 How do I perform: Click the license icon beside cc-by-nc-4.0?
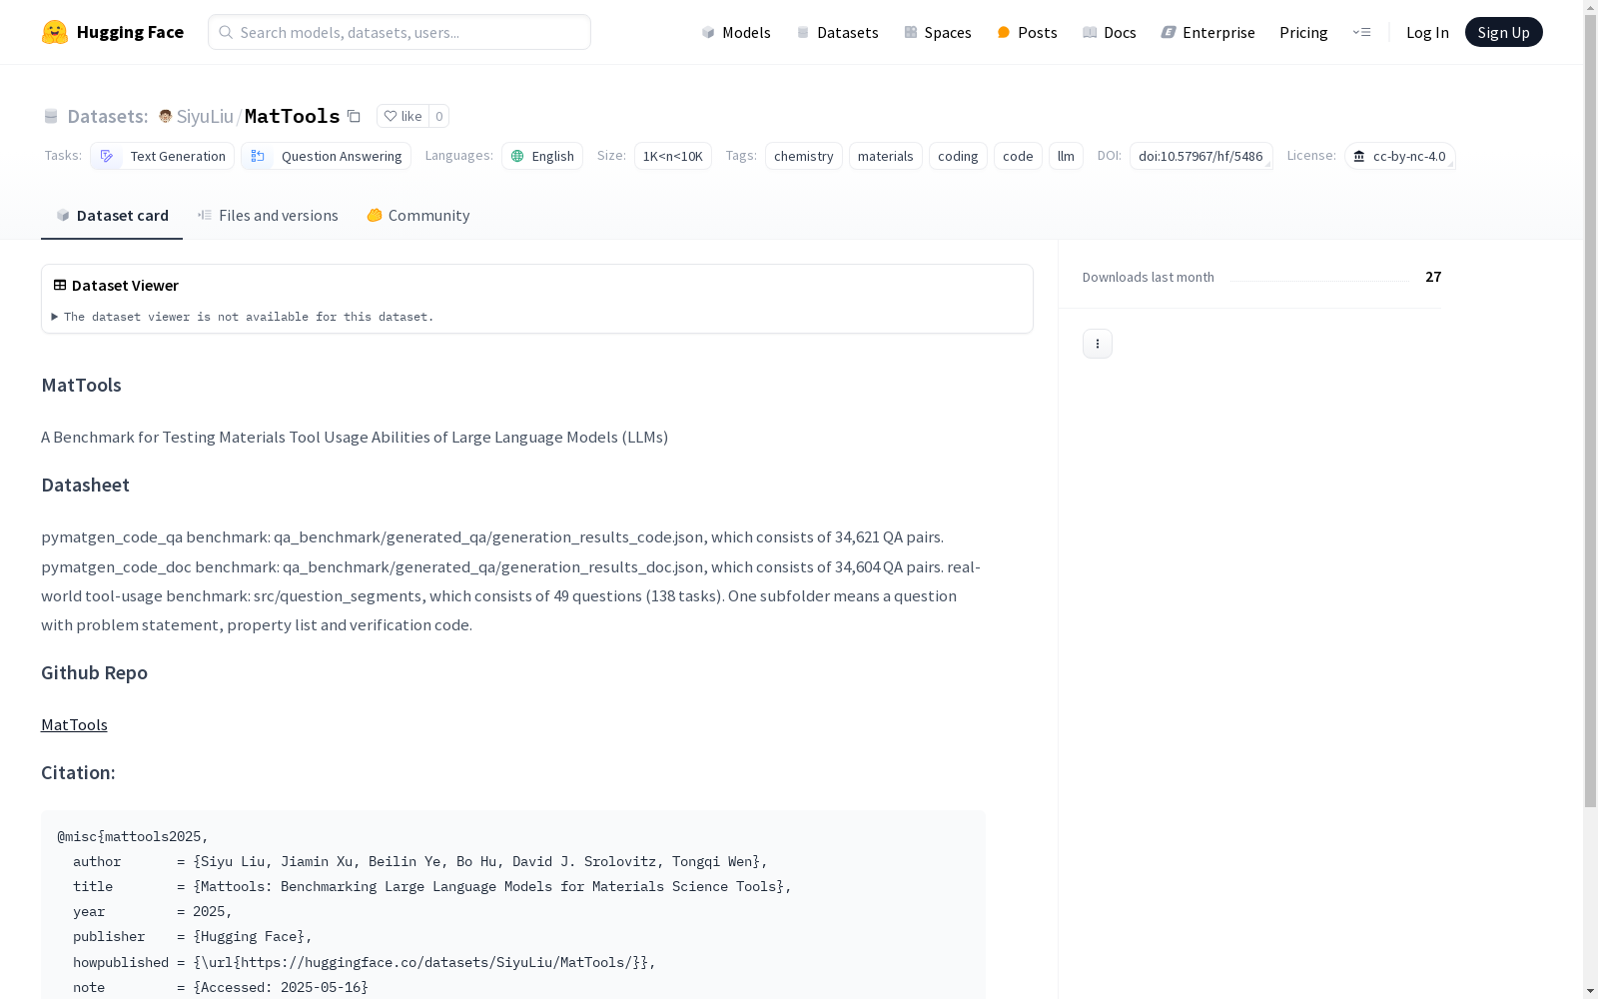[x=1359, y=156]
